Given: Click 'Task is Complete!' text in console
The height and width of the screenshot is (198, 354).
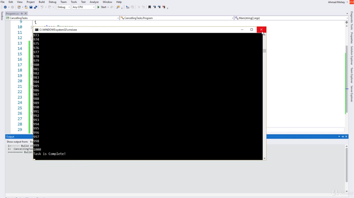Looking at the screenshot, I should pyautogui.click(x=50, y=154).
